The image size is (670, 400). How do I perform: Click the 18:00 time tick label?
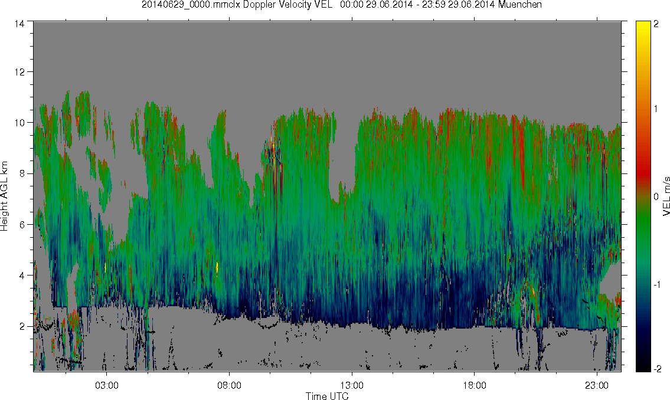tap(475, 385)
